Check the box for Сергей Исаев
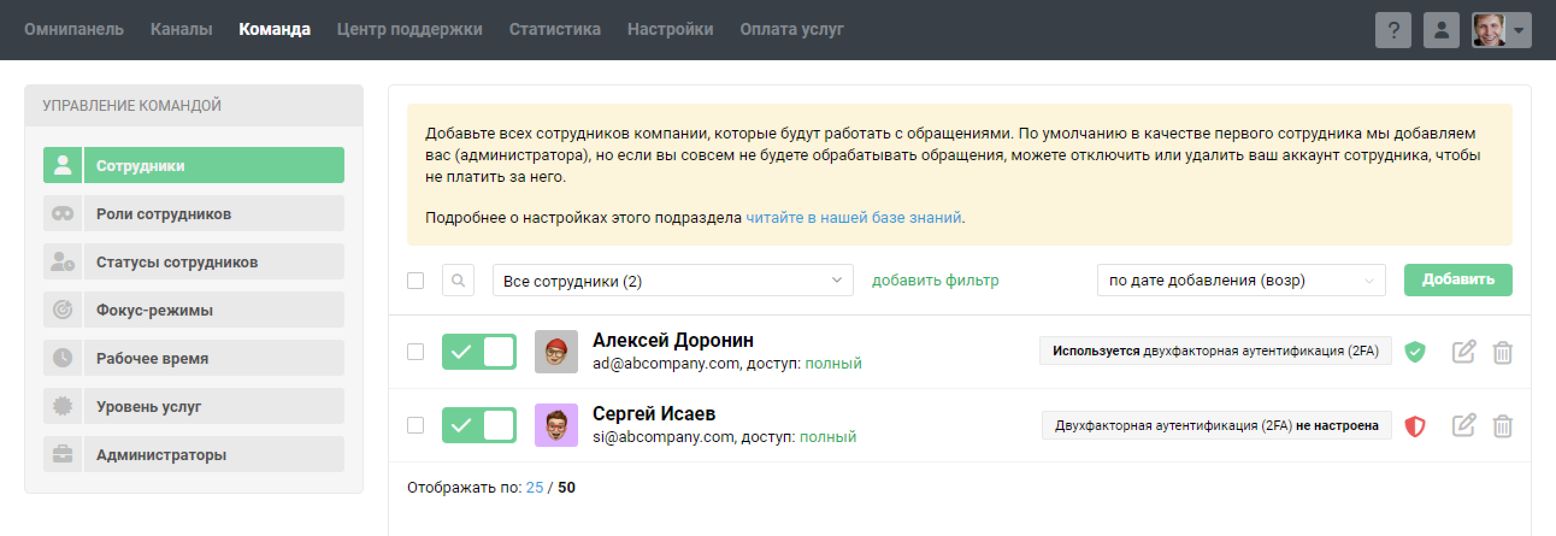This screenshot has height=536, width=1556. coord(415,425)
